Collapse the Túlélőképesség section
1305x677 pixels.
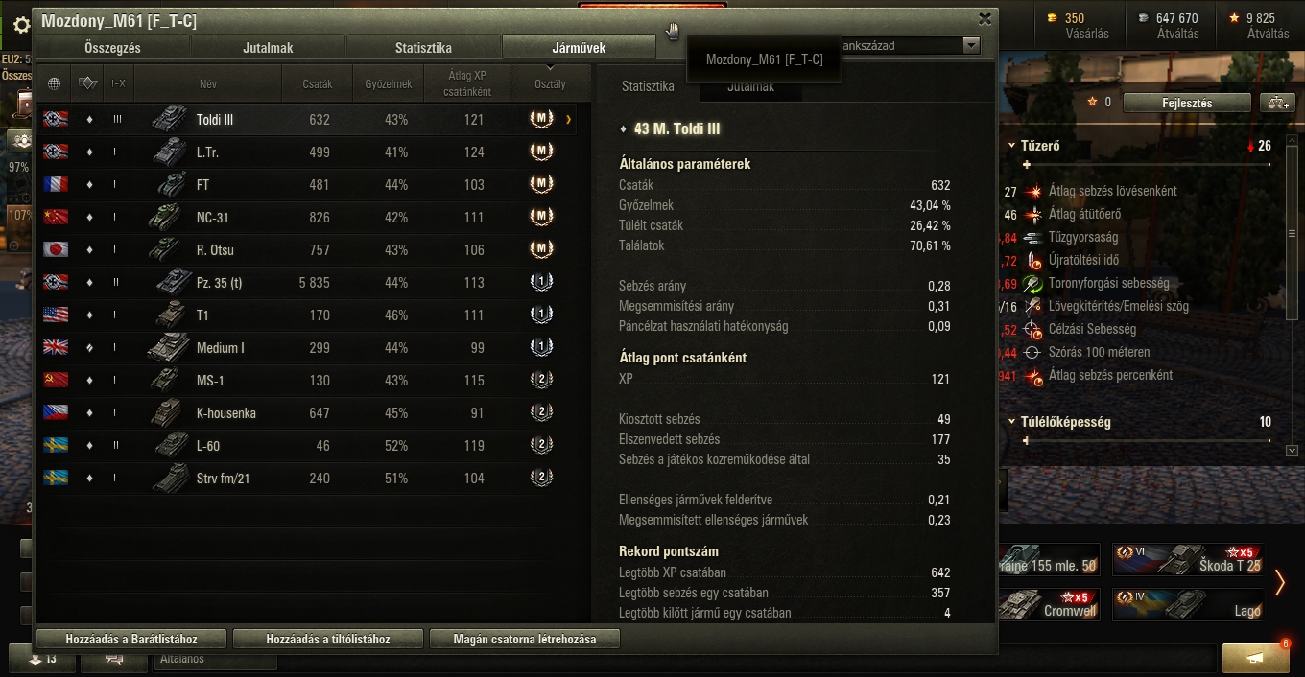tap(1011, 422)
